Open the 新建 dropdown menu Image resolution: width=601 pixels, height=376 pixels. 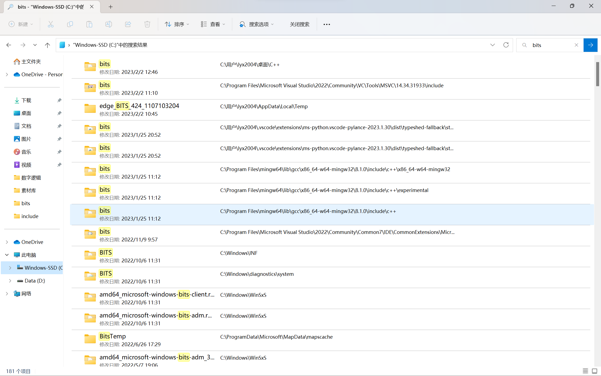tap(21, 24)
